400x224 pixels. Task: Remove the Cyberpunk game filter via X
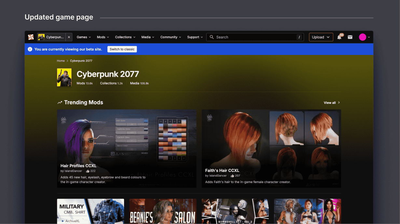pyautogui.click(x=69, y=37)
